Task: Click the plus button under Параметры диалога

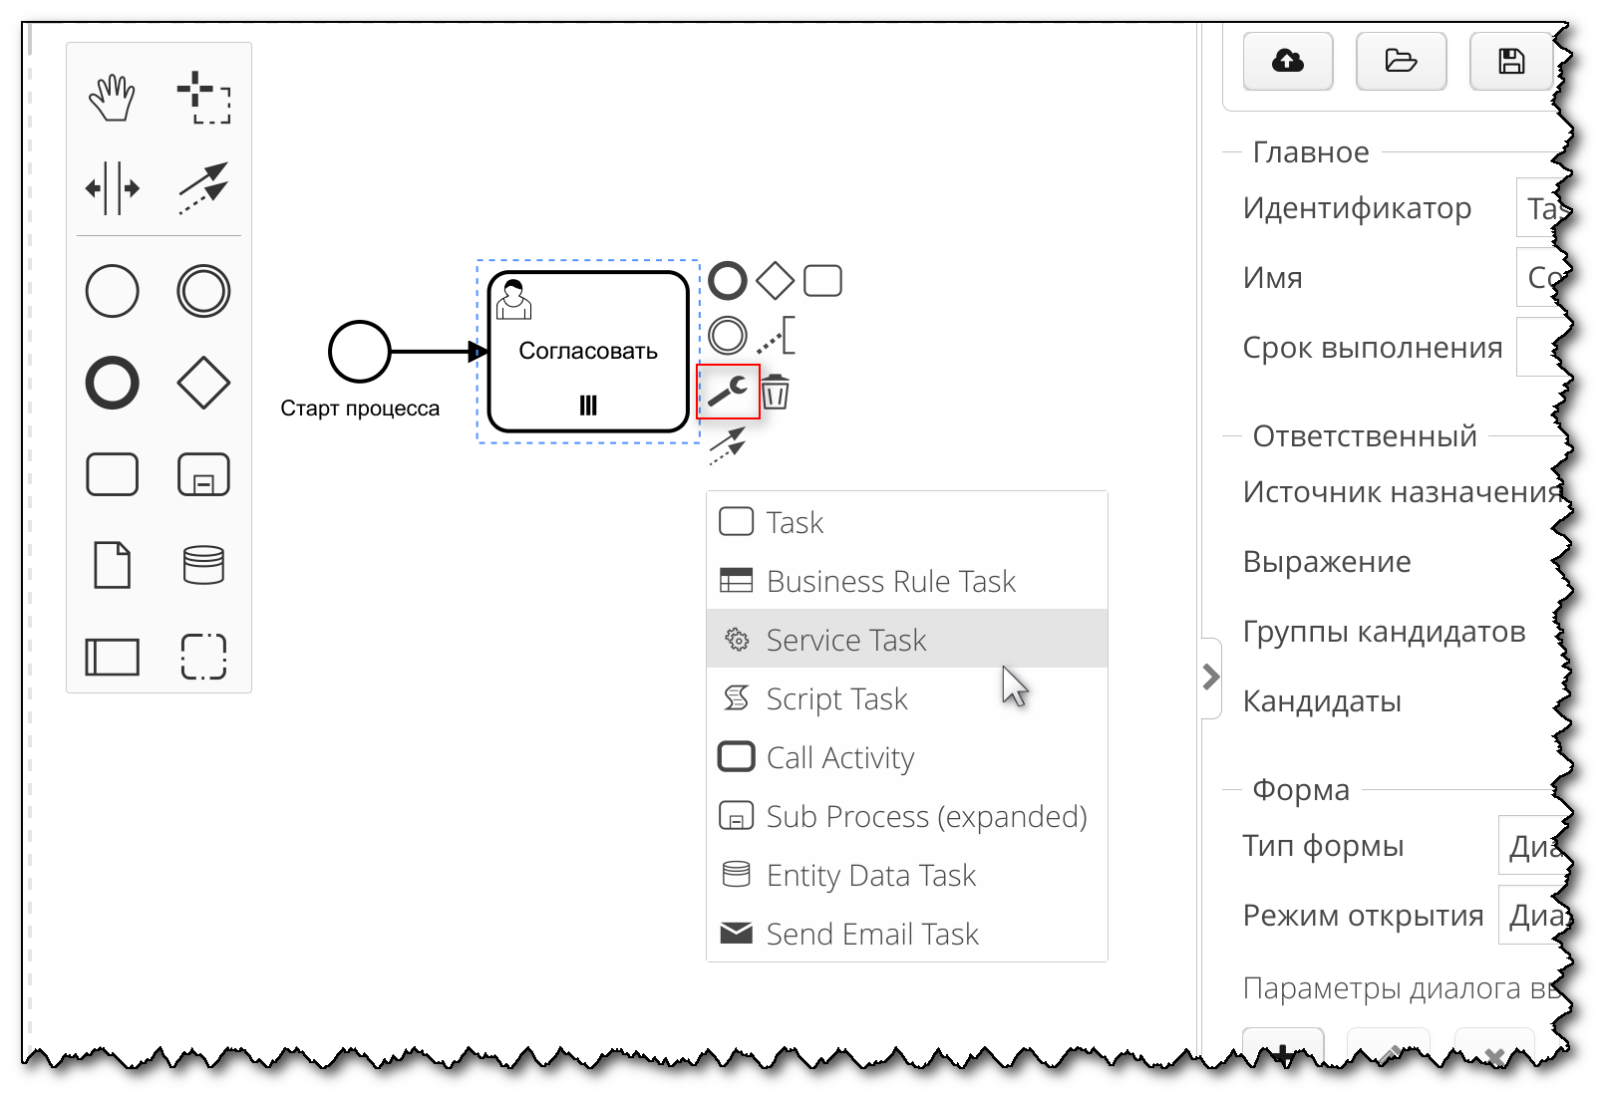Action: pos(1283,1054)
